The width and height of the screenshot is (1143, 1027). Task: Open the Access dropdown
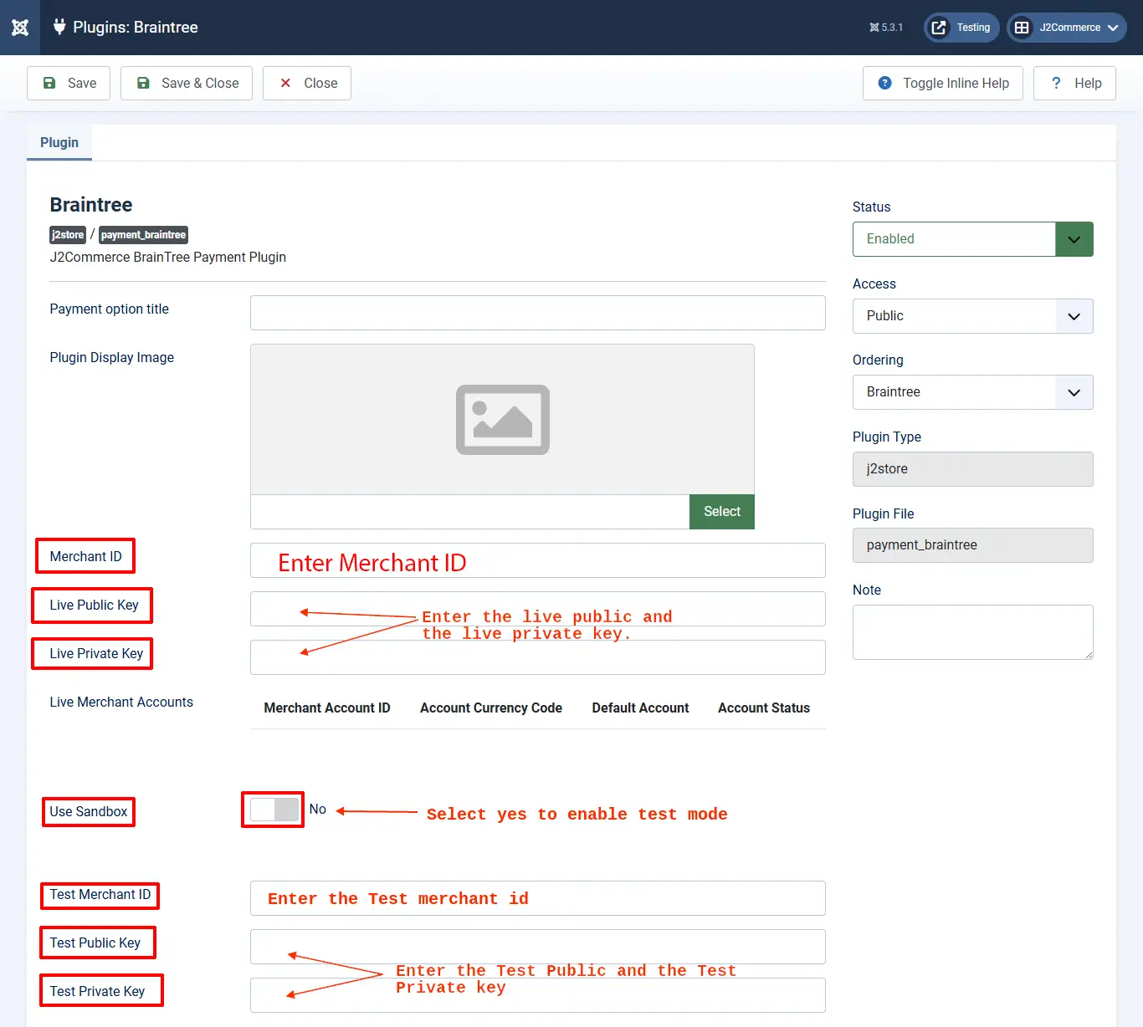(973, 316)
